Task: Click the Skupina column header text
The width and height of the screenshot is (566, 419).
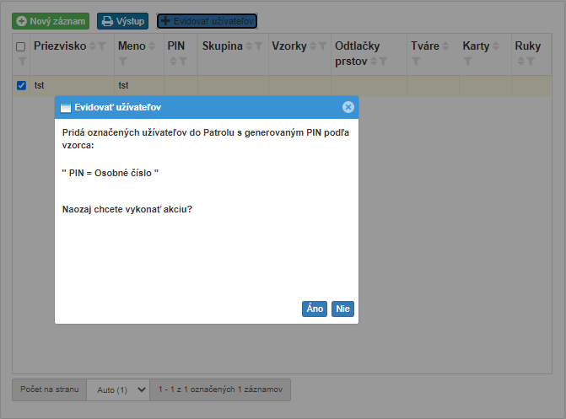Action: (223, 46)
